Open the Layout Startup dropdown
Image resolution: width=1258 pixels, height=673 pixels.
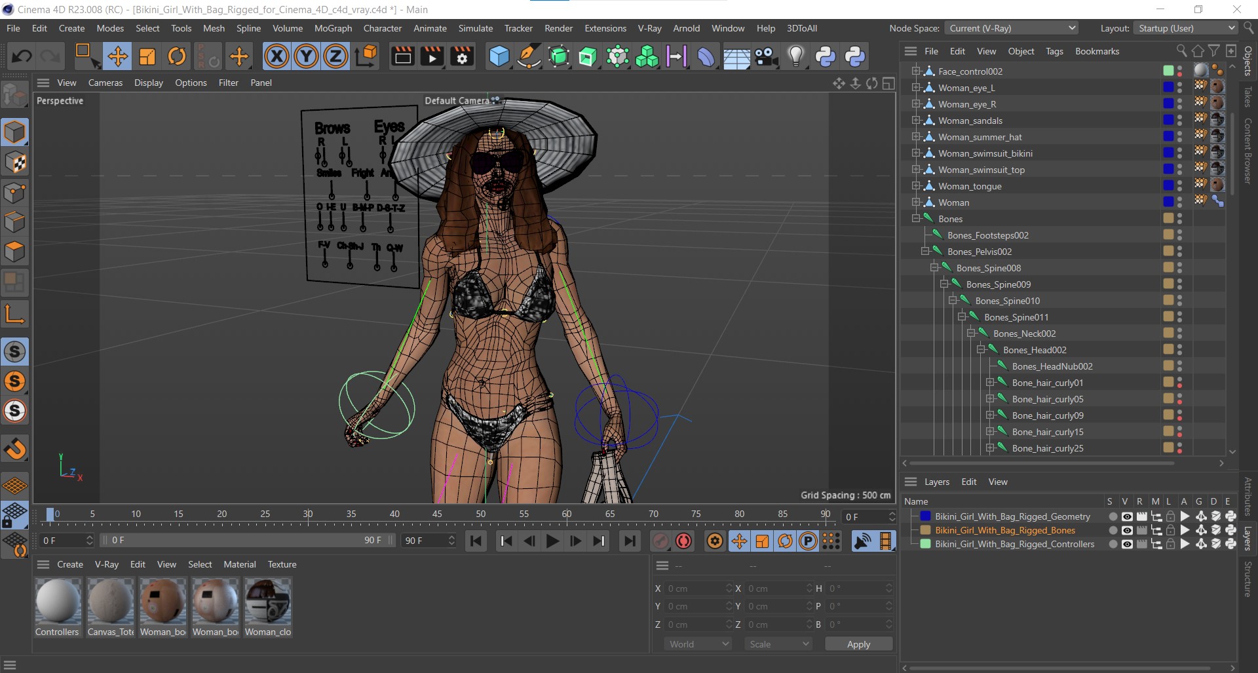click(x=1185, y=28)
